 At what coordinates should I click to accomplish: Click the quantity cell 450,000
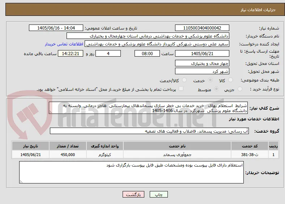coord(68,155)
